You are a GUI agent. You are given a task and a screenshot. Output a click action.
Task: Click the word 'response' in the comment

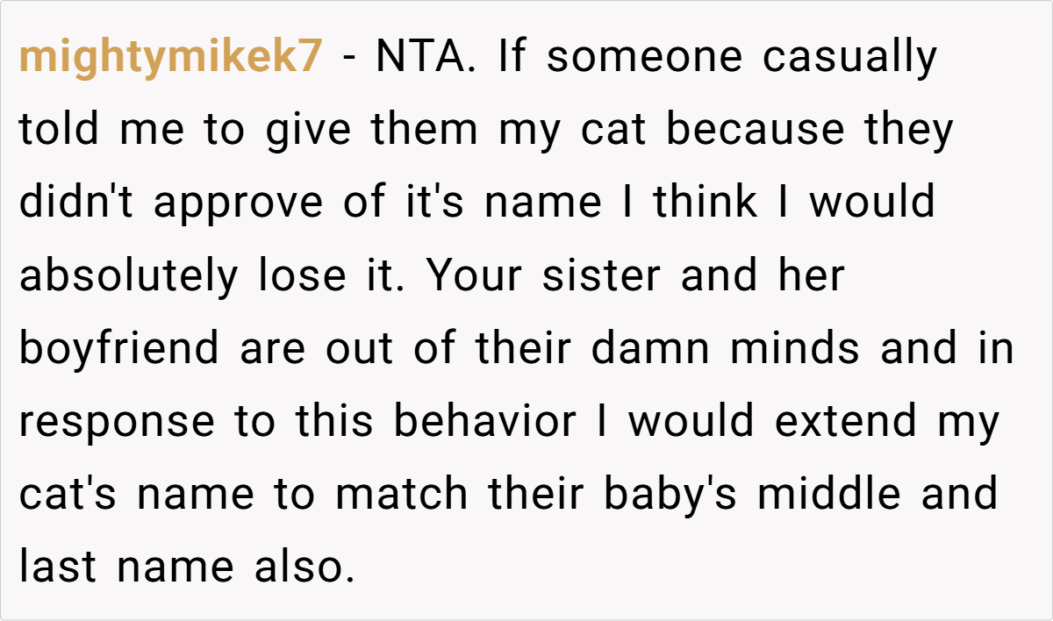[117, 422]
